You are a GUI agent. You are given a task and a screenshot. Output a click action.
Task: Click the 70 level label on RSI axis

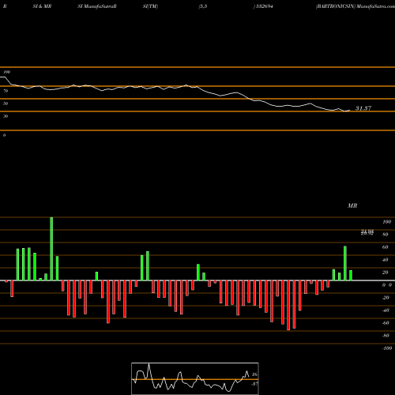click(6, 91)
